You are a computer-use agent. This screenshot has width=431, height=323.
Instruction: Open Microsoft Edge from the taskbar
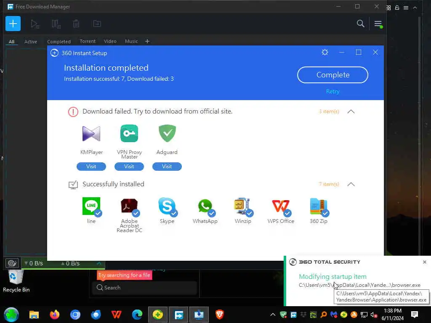(x=137, y=315)
